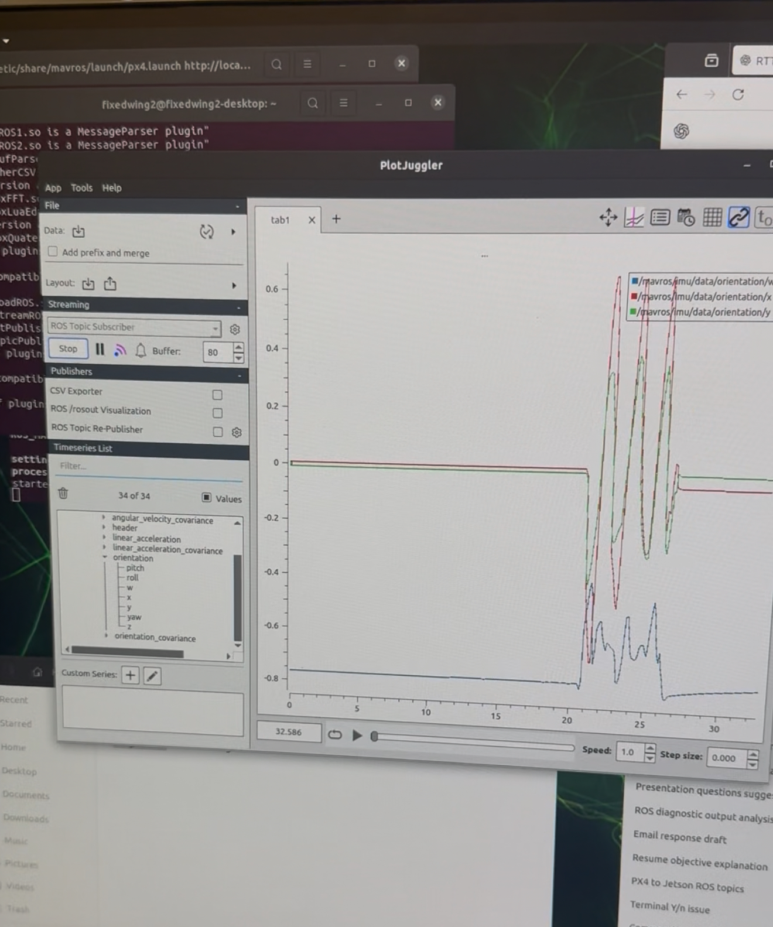This screenshot has height=927, width=773.
Task: Expand the Data row arrow in File panel
Action: pyautogui.click(x=233, y=232)
